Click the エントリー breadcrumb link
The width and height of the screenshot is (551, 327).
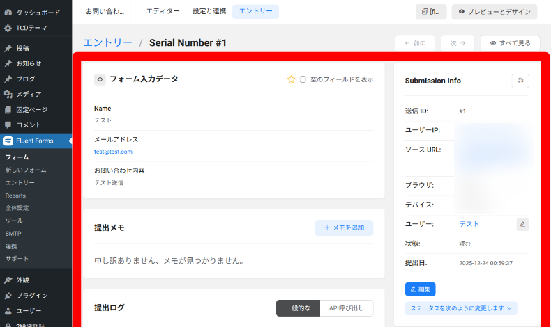pyautogui.click(x=107, y=42)
